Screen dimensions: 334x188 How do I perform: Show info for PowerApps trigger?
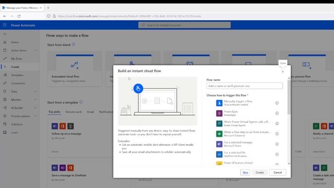tap(277, 113)
